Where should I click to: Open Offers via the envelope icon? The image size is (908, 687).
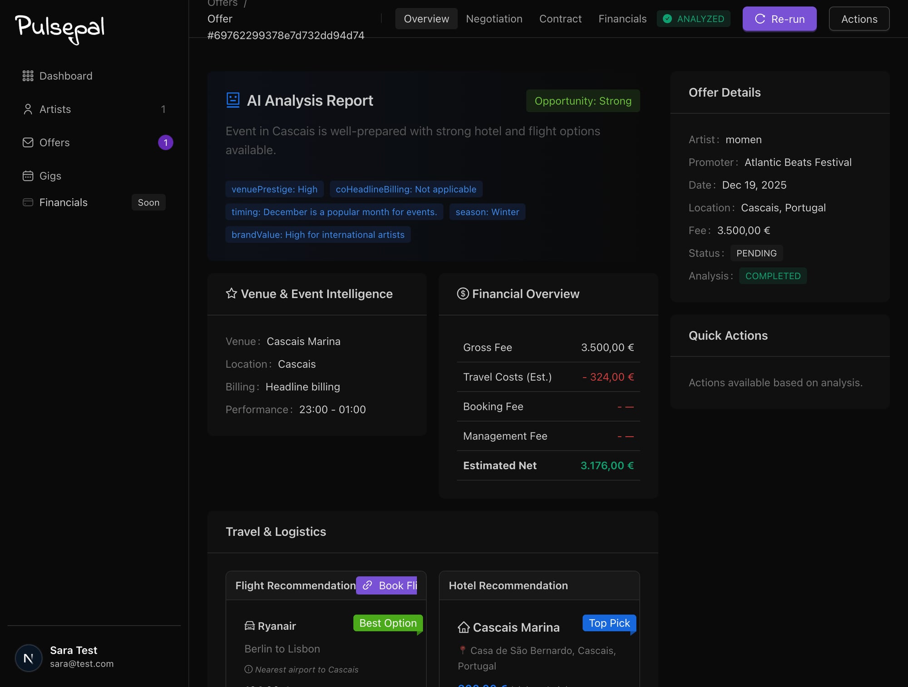pyautogui.click(x=28, y=142)
